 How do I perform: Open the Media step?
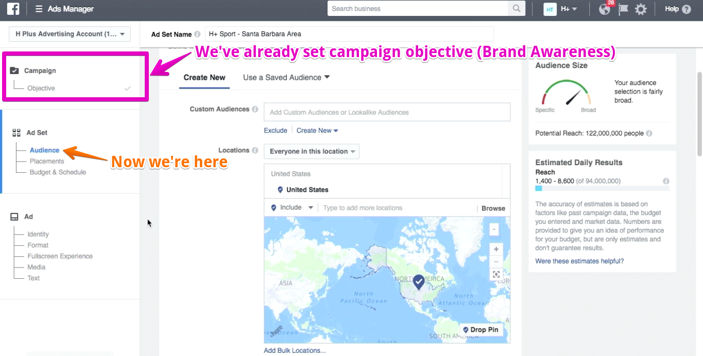[x=37, y=267]
